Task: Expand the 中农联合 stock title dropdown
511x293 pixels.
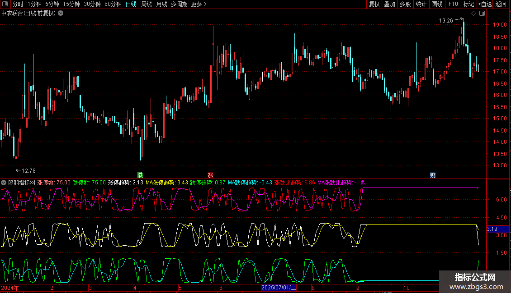Action: pos(61,13)
